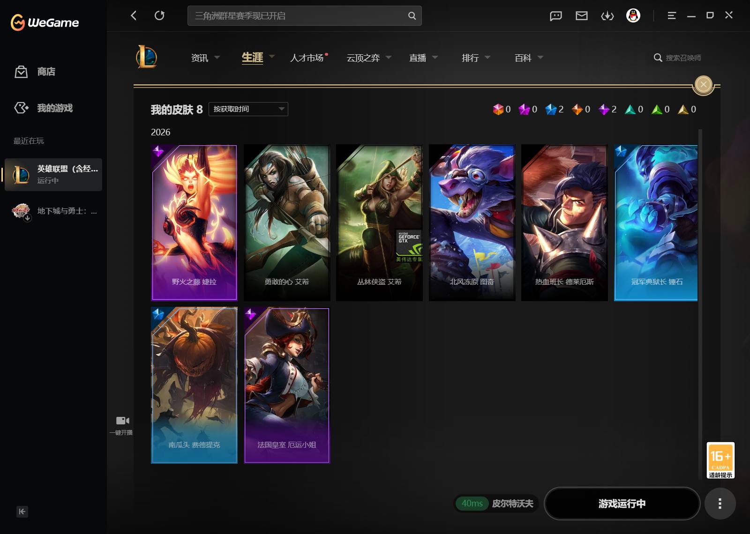Click the 40ms 皮尔特沃夫 server status
Image resolution: width=750 pixels, height=534 pixels.
coord(496,504)
